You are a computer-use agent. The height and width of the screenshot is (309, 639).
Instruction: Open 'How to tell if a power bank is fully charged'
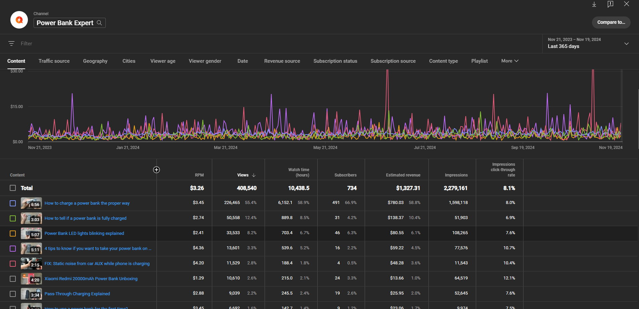86,218
